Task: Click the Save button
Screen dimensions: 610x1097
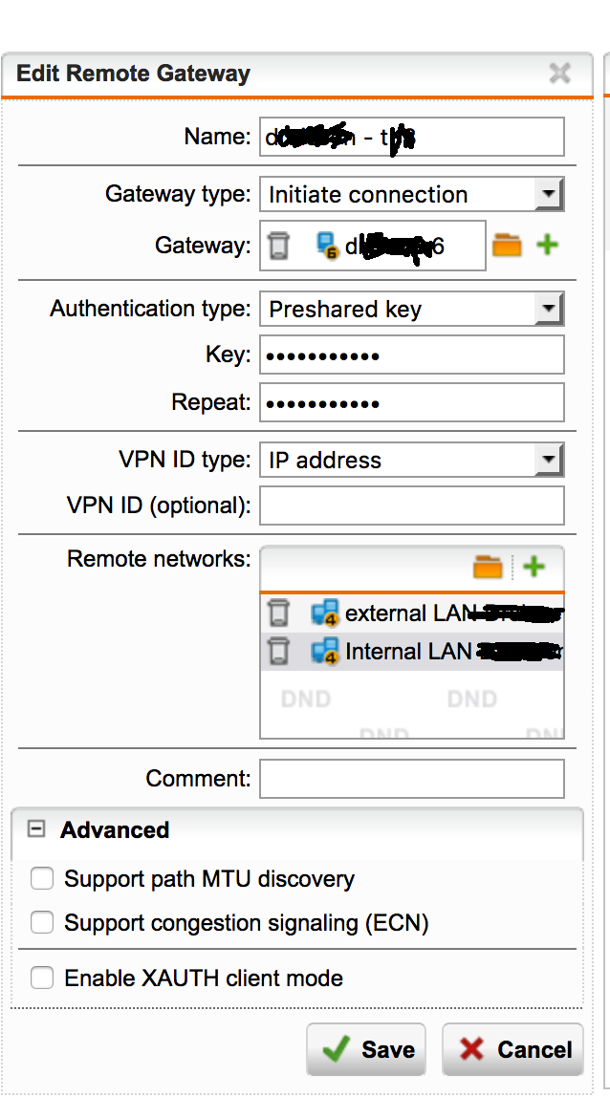Action: tap(369, 1049)
